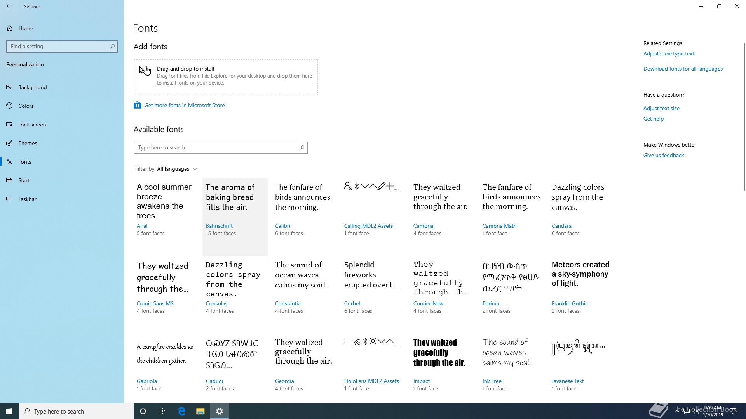
Task: Click the Home label in sidebar
Action: click(x=26, y=28)
